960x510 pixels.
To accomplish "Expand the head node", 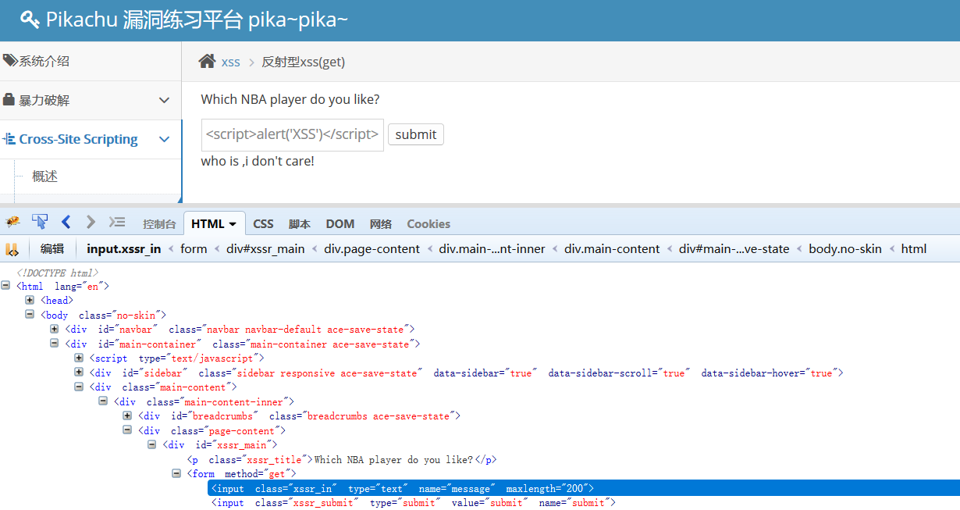I will click(30, 300).
